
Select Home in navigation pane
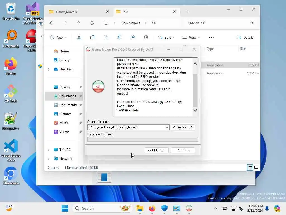pyautogui.click(x=64, y=51)
